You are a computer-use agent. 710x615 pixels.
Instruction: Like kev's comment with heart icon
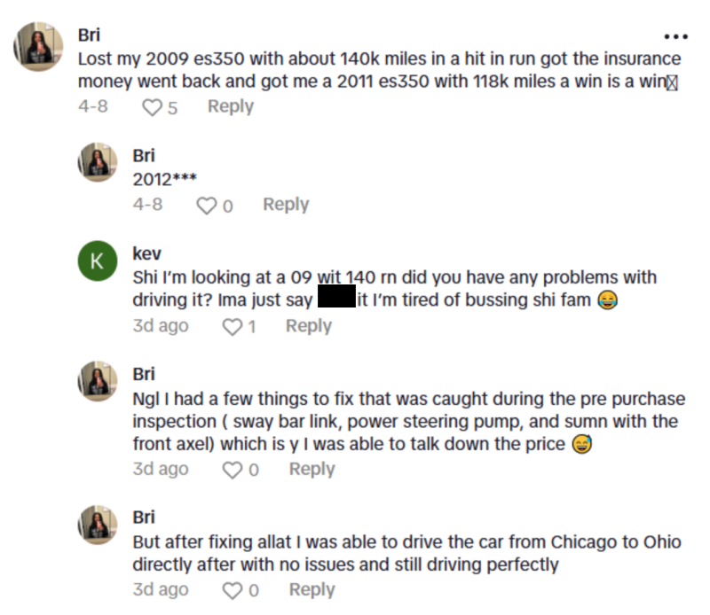(233, 327)
